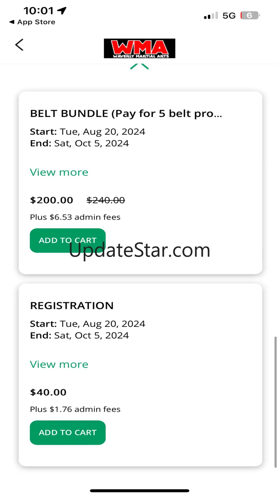Tap the cellular signal bars icon

[211, 16]
